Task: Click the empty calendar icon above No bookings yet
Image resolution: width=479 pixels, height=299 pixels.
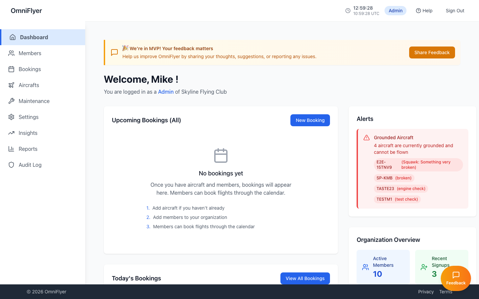Action: (x=221, y=155)
